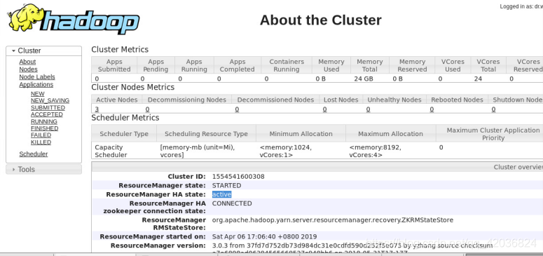543x256 pixels.
Task: Click the VCores Total column header
Action: click(x=488, y=65)
